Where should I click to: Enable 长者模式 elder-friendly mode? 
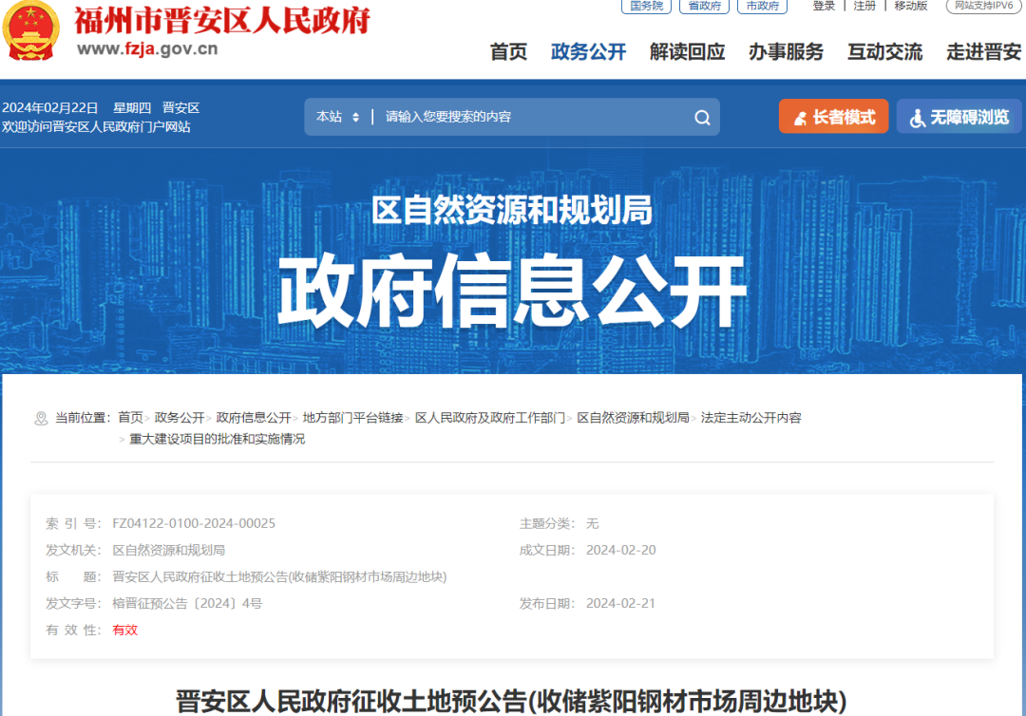pyautogui.click(x=833, y=117)
